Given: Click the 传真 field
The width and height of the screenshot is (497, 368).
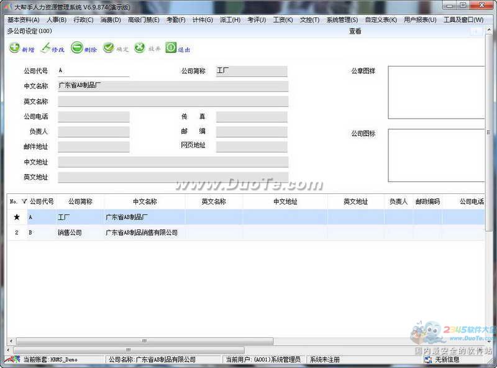Looking at the screenshot, I should 252,116.
